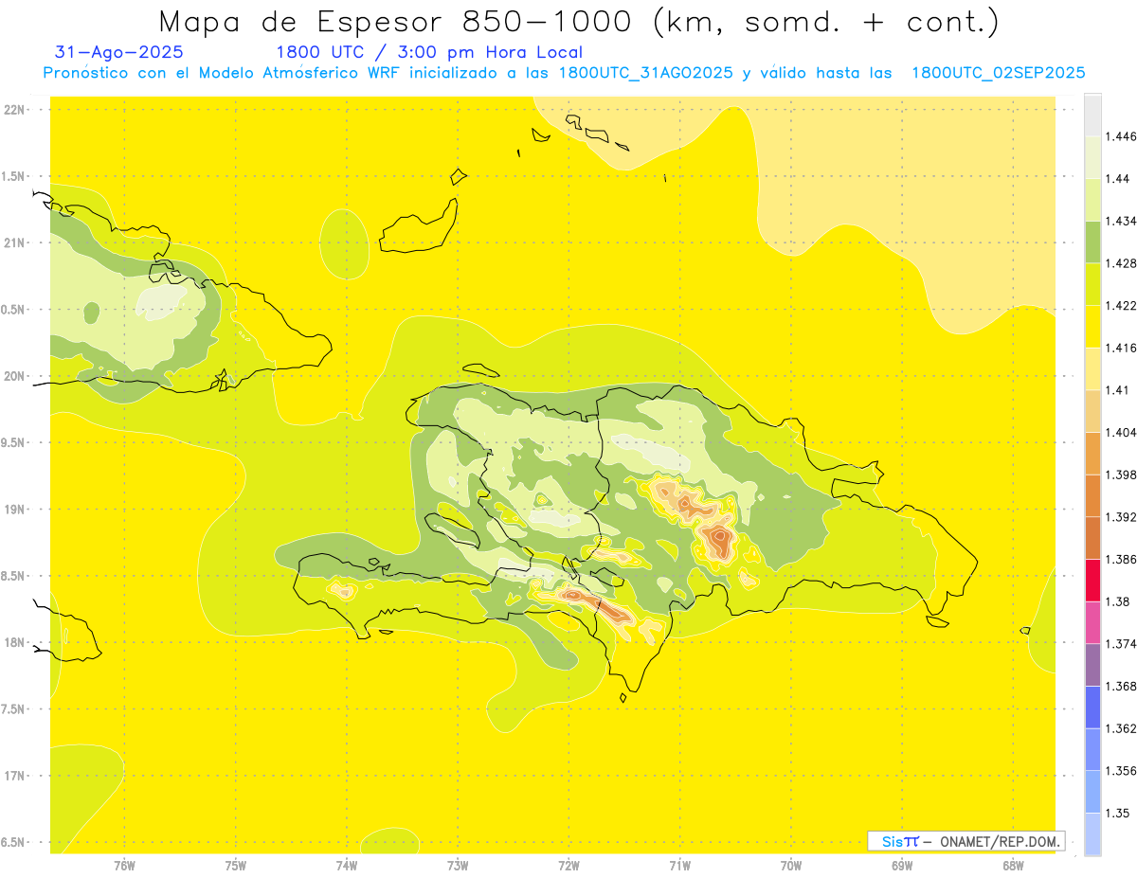Click the bright yellow swatch between 1.416 and 1.422
Viewport: 1137px width, 878px height.
pyautogui.click(x=1092, y=327)
